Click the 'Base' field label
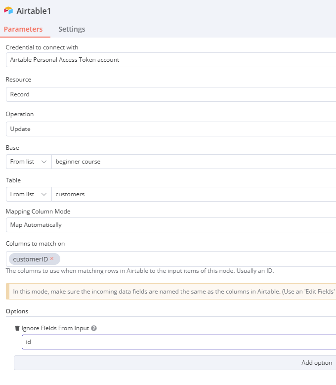The image size is (336, 385). click(12, 148)
